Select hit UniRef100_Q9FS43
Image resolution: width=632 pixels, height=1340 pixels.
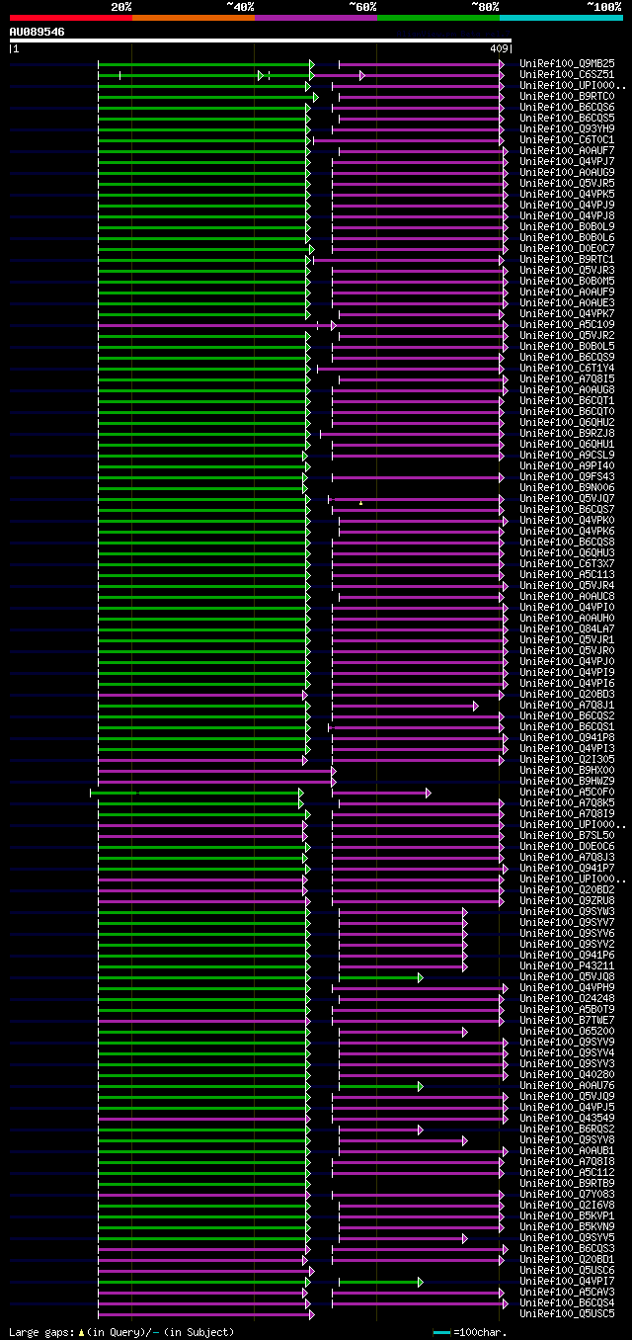567,476
